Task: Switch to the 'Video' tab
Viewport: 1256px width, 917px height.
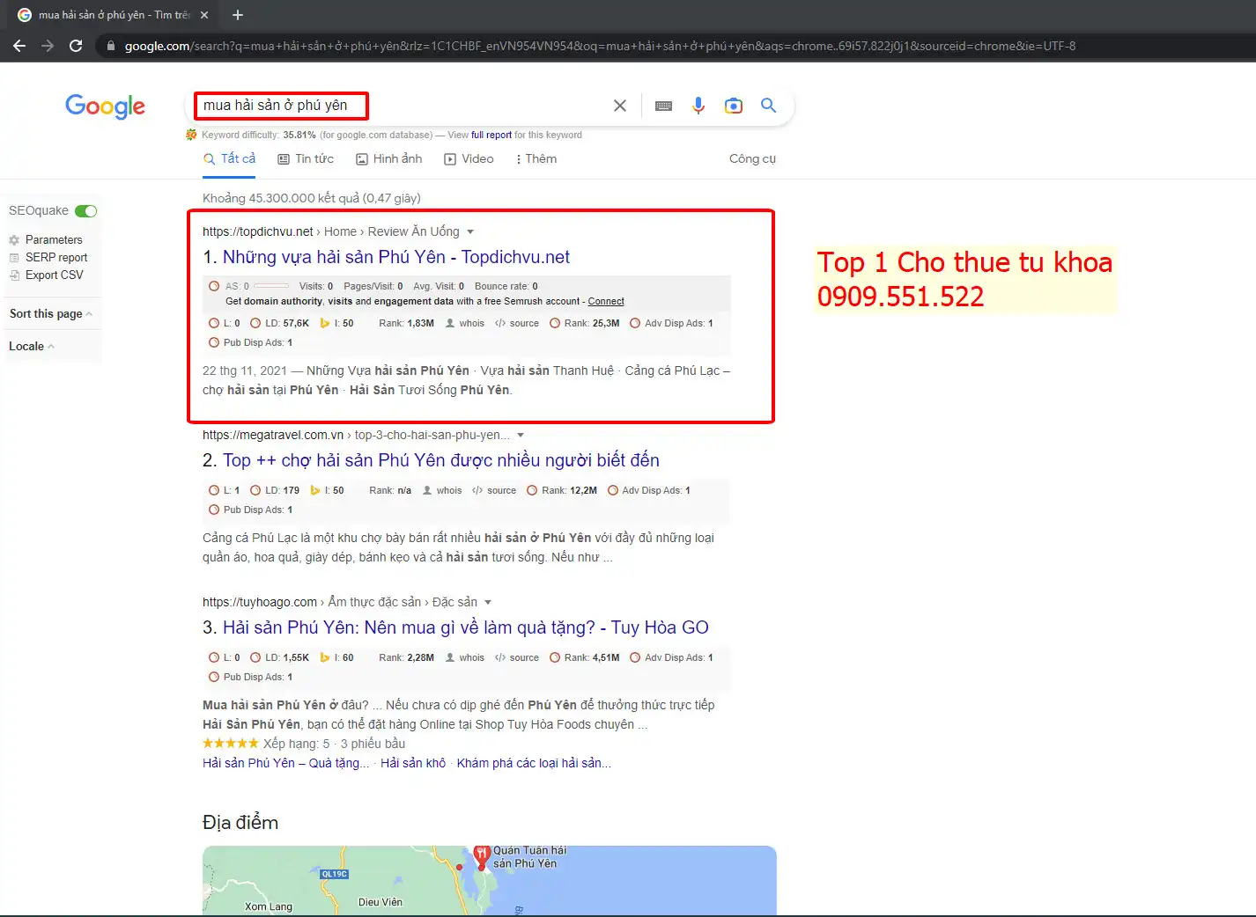Action: [x=469, y=158]
